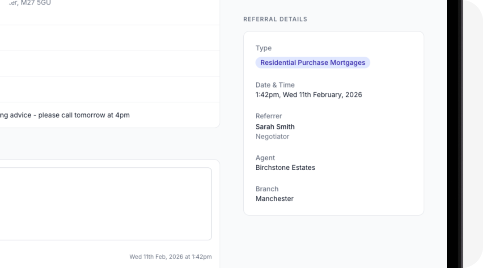Click the Type field heading
Screen dimensions: 483x268
(x=263, y=48)
